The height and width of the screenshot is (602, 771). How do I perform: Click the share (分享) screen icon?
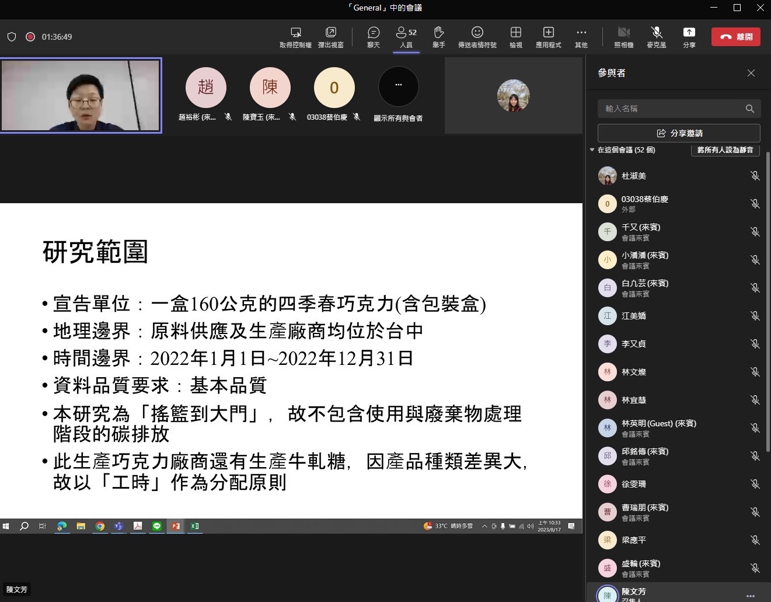(689, 37)
